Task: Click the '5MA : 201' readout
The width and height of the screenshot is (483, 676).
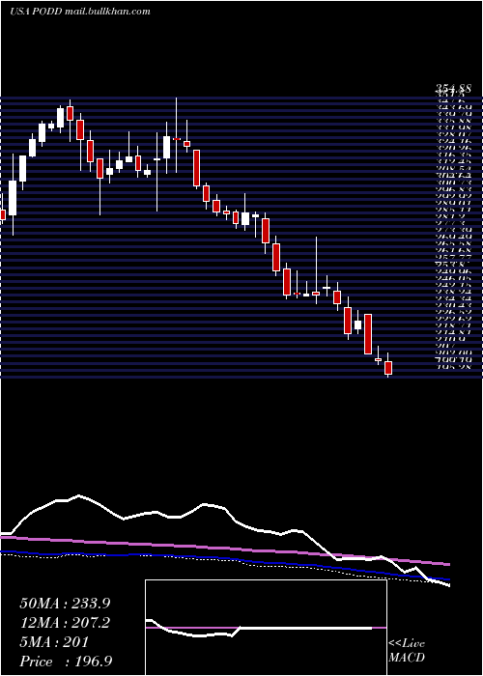Action: 54,642
